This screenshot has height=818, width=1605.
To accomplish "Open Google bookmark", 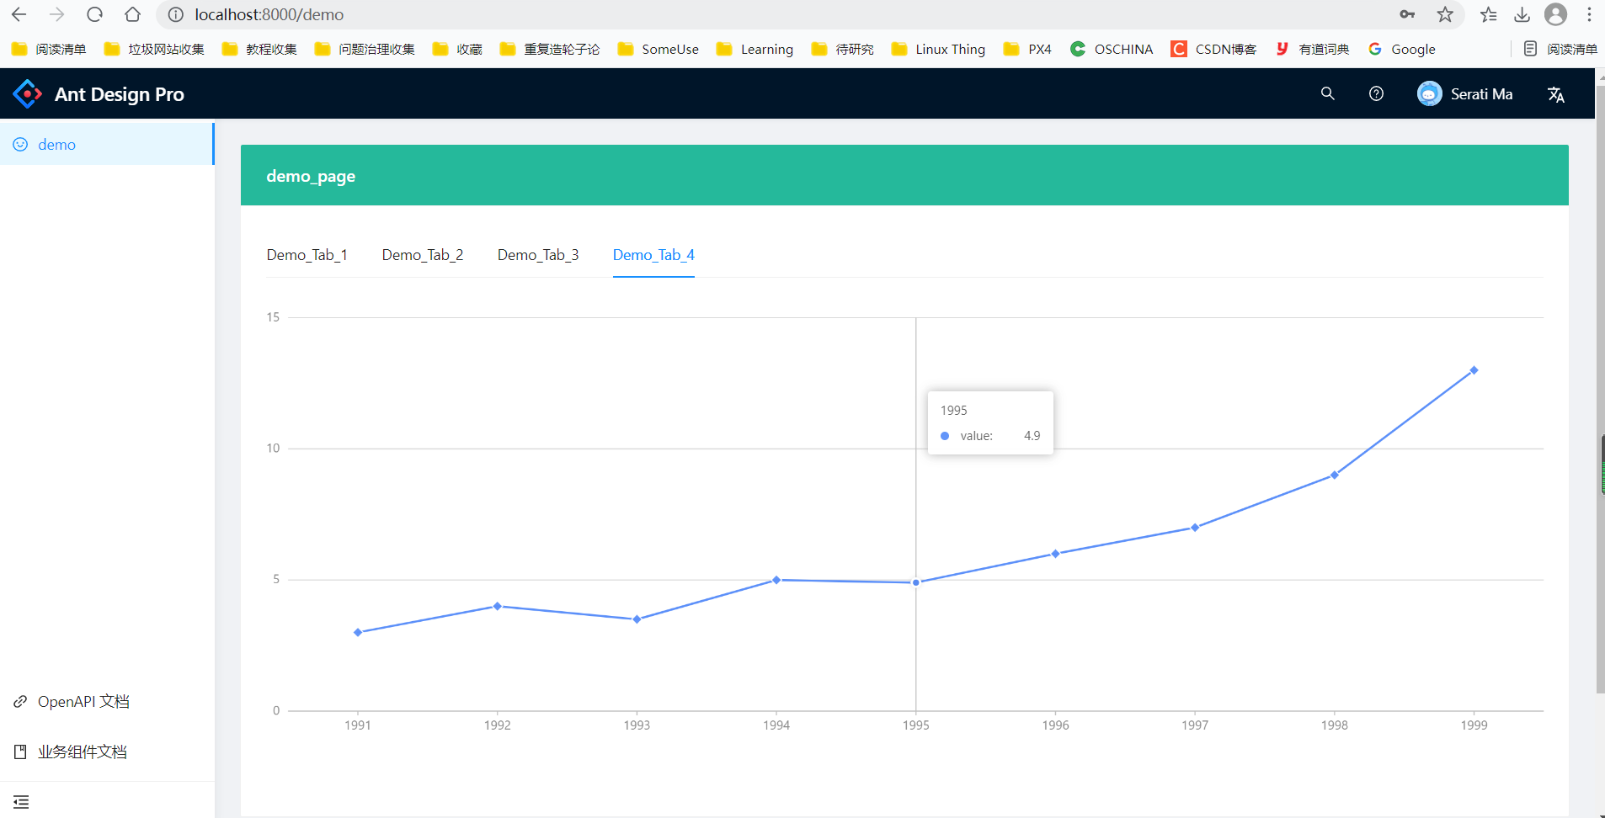I will pyautogui.click(x=1402, y=49).
